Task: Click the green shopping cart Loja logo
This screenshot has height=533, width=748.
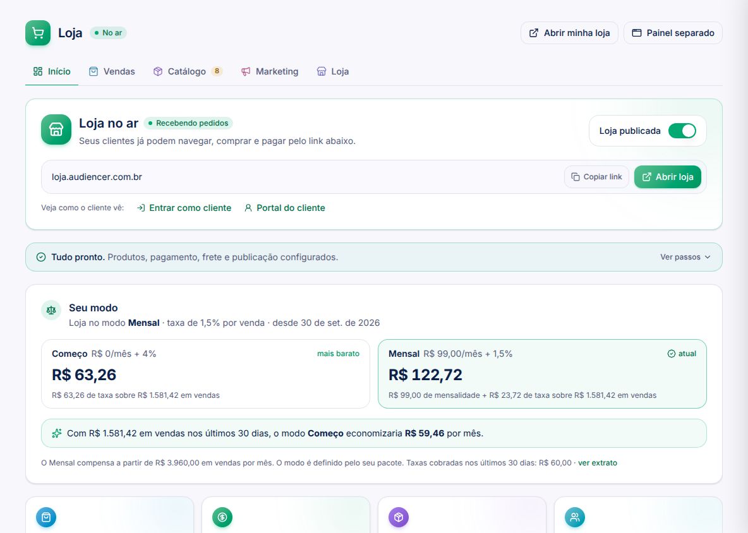Action: point(38,33)
